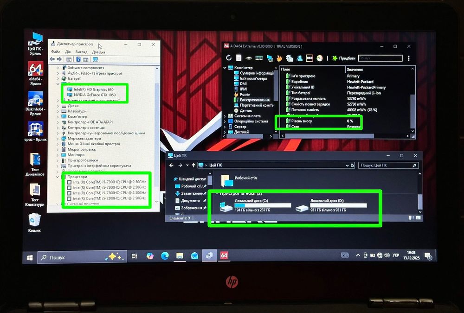Open the Вигляд menu in Device Manager

pos(81,52)
